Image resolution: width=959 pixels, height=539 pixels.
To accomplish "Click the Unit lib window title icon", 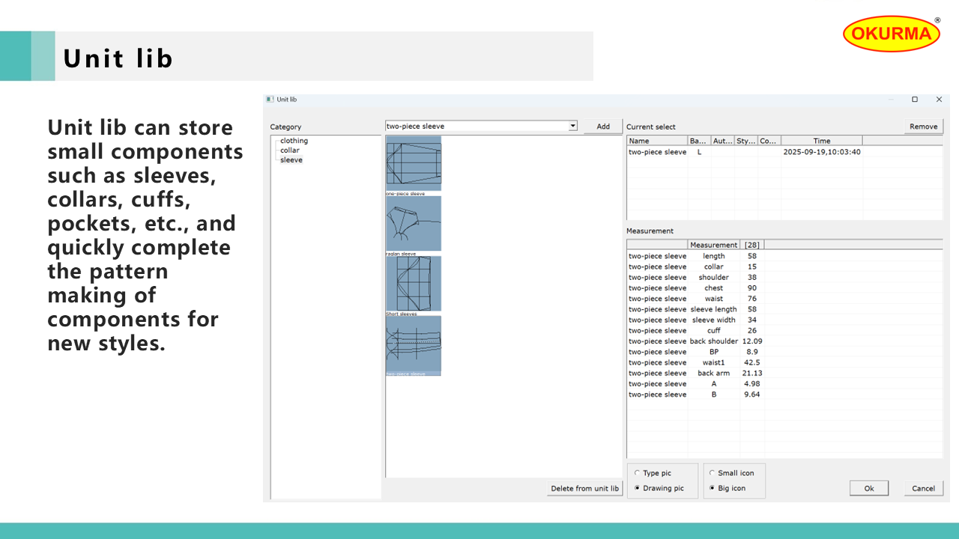I will 270,100.
